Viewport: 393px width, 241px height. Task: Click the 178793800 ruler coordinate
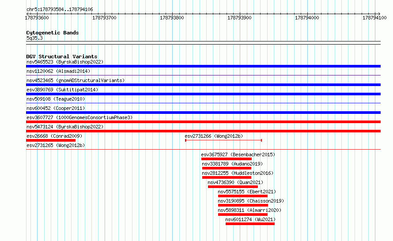172,18
